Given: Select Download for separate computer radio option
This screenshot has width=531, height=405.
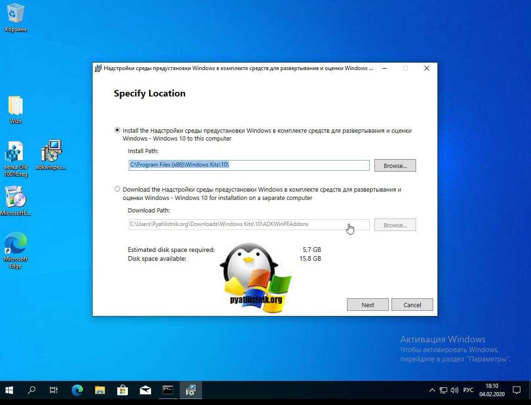Looking at the screenshot, I should point(117,189).
